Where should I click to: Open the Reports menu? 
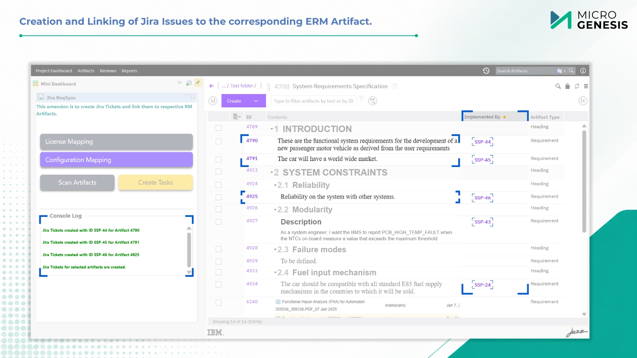129,71
